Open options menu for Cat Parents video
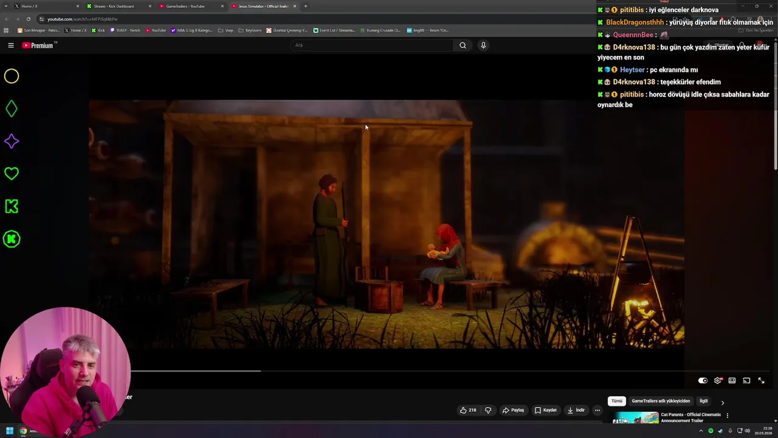Screen dimensions: 778x438 [728, 415]
